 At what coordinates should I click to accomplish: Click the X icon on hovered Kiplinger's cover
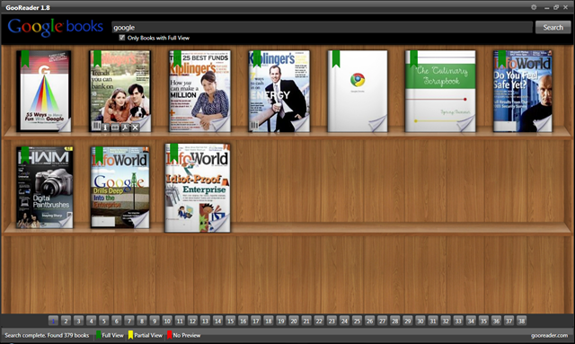click(x=136, y=128)
